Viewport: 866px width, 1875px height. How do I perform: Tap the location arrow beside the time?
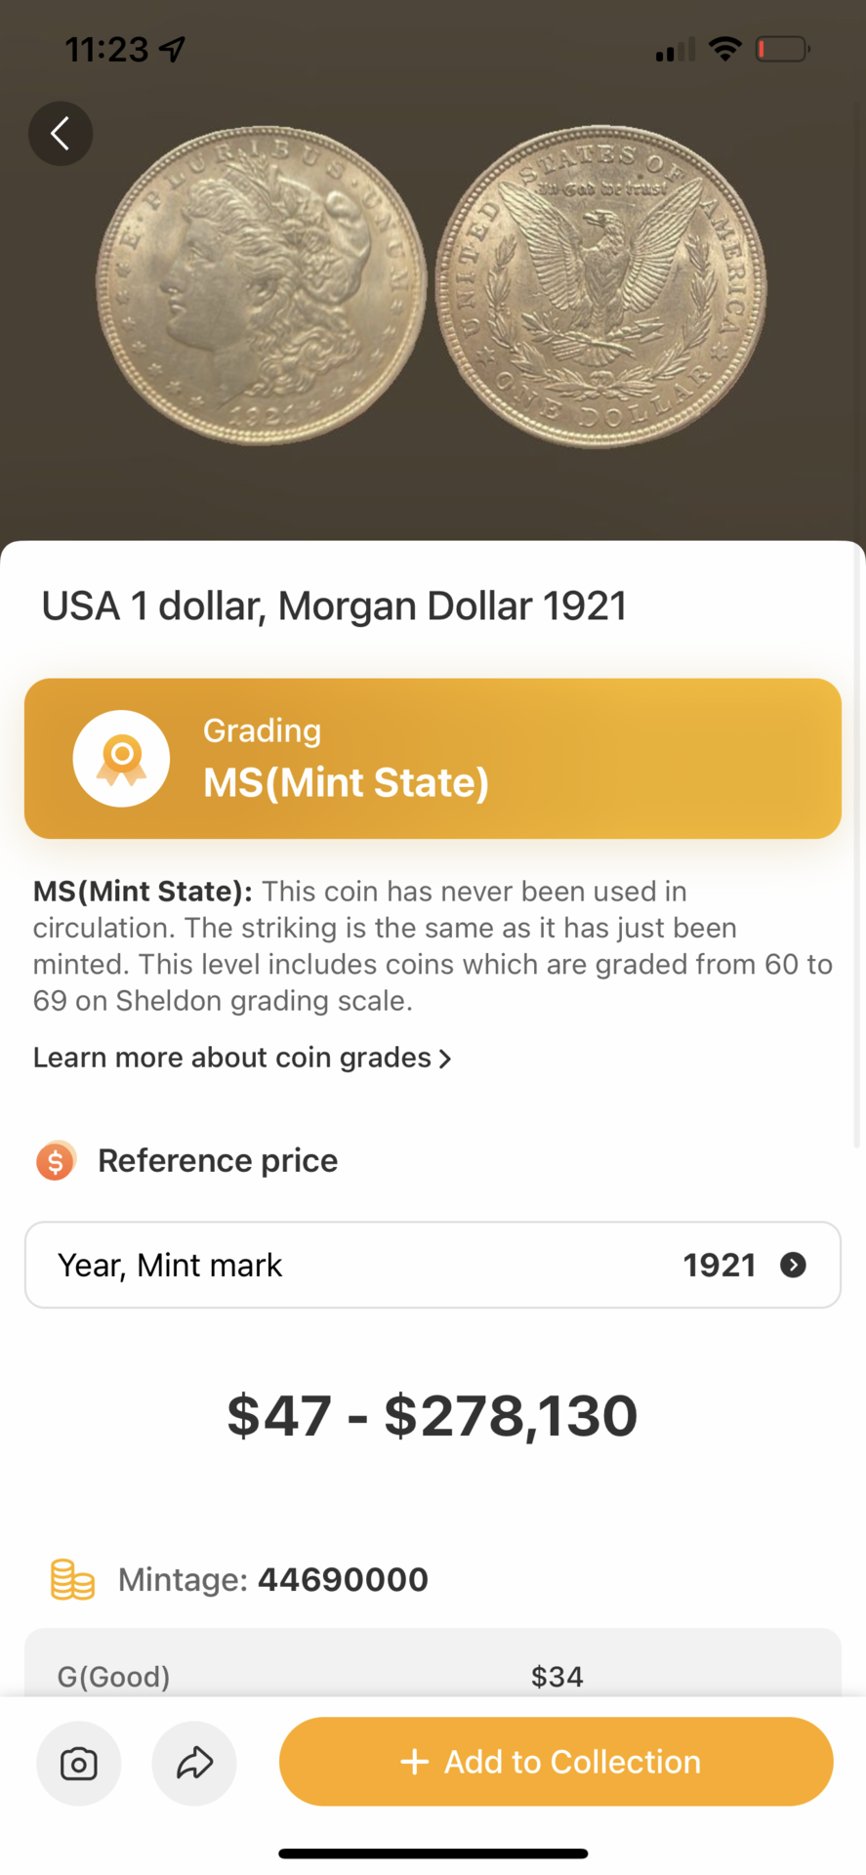pyautogui.click(x=173, y=49)
